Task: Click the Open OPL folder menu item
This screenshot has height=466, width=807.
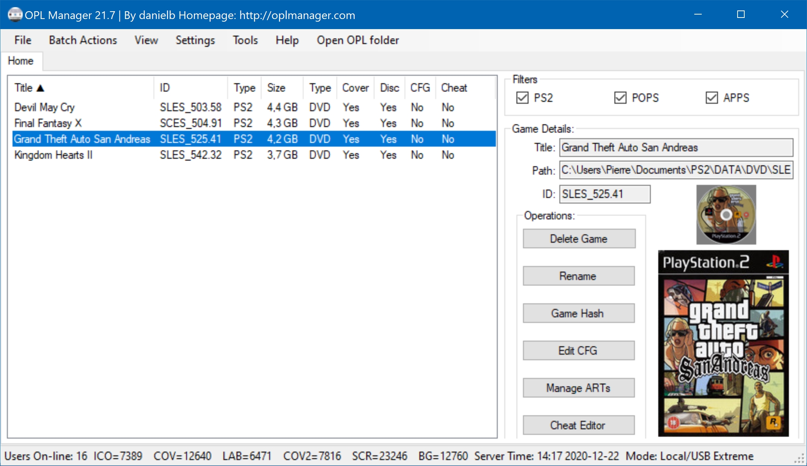Action: point(358,40)
